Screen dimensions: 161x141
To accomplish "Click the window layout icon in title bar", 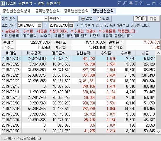I will 119,3.
